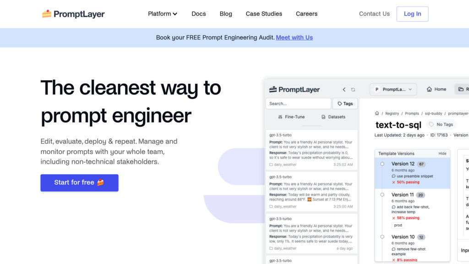Click the 67 badge next to Version 12

coord(421,164)
